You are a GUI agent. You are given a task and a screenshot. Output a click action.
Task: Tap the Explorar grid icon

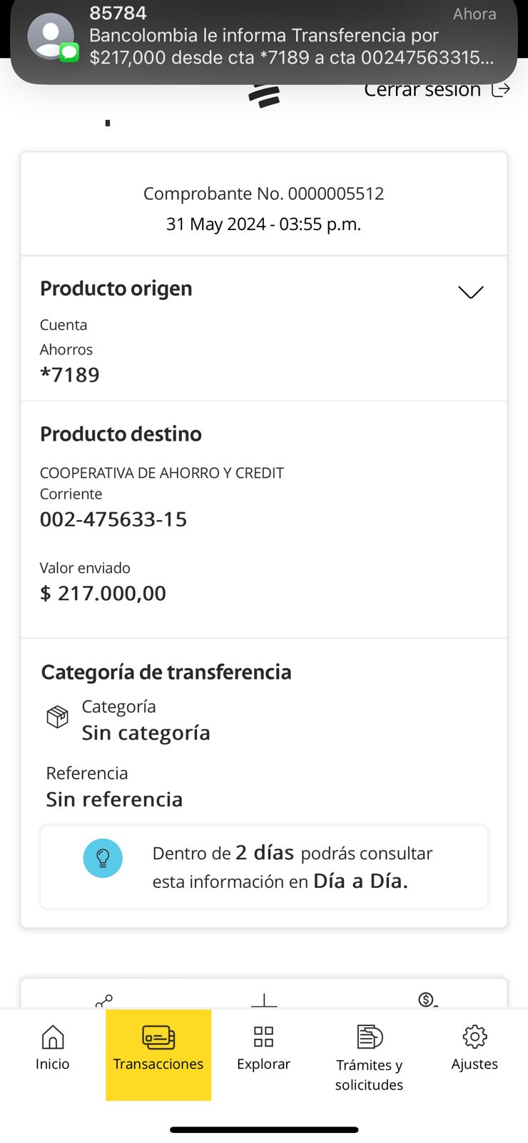click(263, 1047)
